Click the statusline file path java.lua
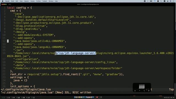 pyautogui.click(x=26, y=89)
